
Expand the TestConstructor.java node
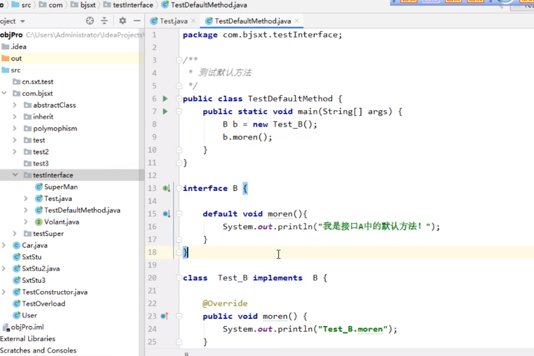(x=4, y=292)
